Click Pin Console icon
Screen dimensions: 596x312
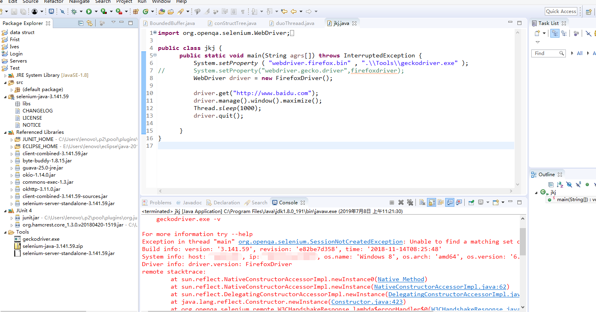(471, 202)
